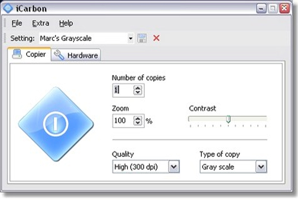The image size is (298, 200).
Task: Minimize the iCarbon window
Action: click(261, 9)
